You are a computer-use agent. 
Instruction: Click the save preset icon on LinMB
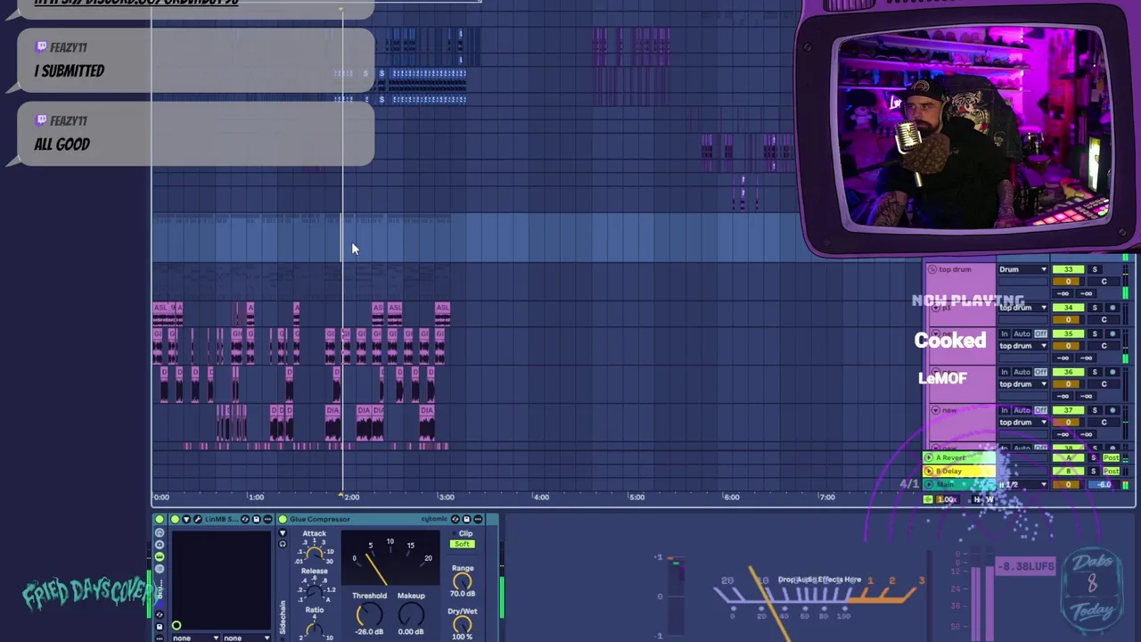coord(256,519)
